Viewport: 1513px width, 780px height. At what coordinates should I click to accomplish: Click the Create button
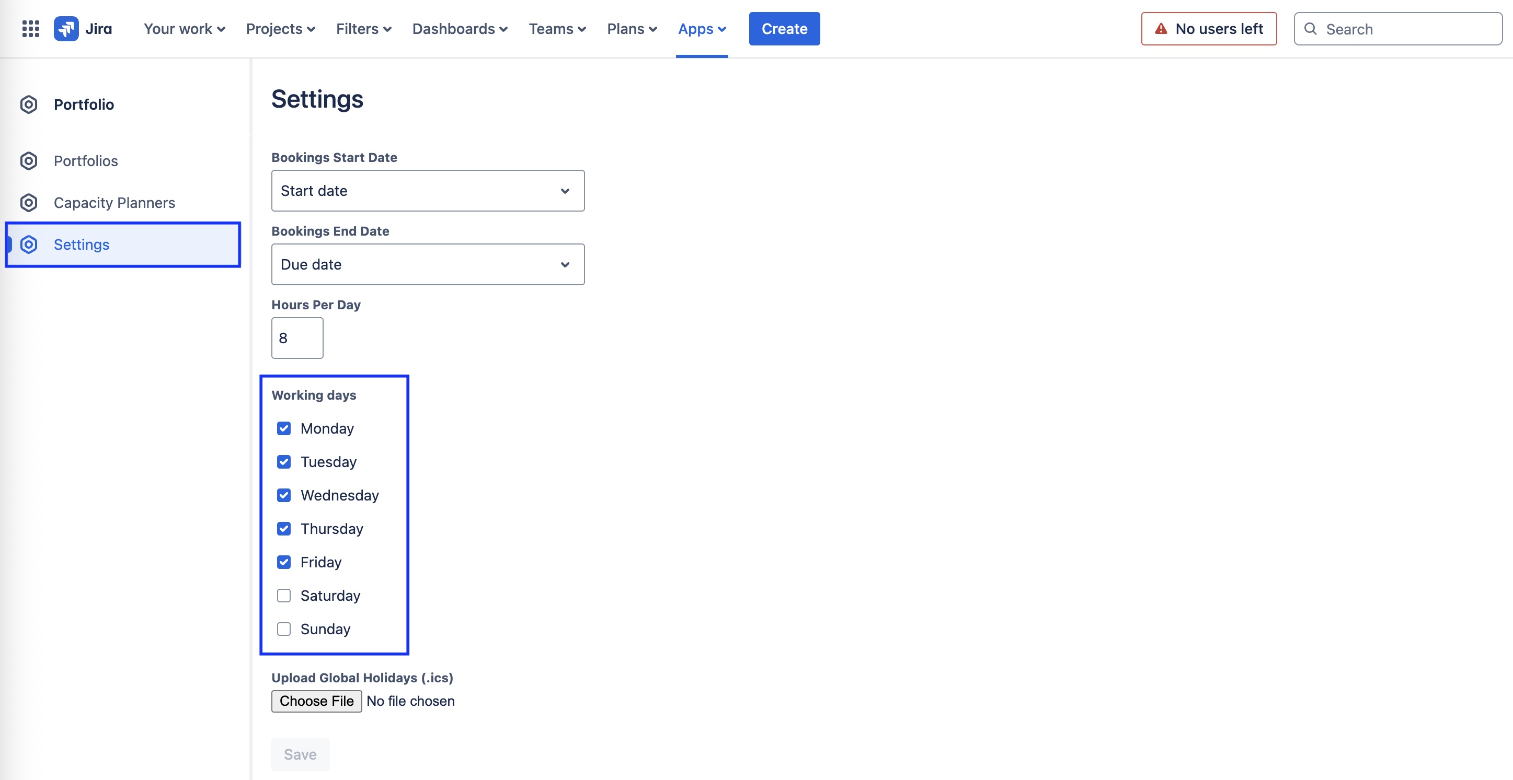click(784, 29)
